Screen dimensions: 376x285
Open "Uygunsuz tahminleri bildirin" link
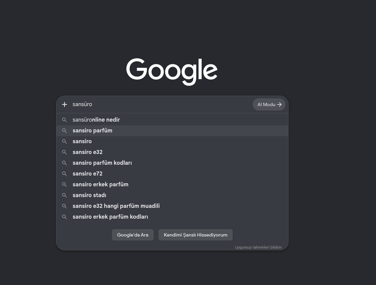[x=258, y=247]
